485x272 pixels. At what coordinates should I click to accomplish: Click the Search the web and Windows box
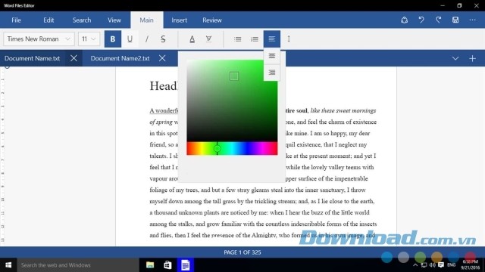point(78,265)
